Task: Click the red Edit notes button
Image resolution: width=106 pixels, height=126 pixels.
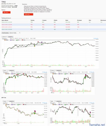Action: (28, 14)
